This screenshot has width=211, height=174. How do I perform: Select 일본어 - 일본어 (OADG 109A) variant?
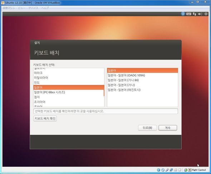[142, 75]
